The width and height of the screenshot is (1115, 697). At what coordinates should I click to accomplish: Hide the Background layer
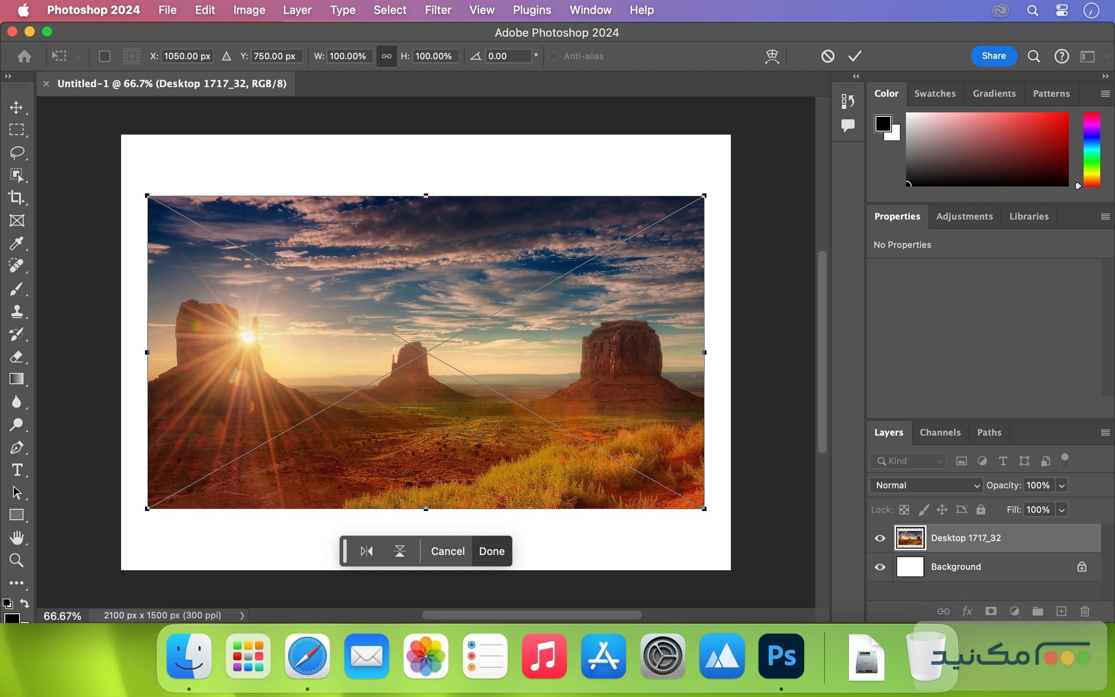(879, 567)
